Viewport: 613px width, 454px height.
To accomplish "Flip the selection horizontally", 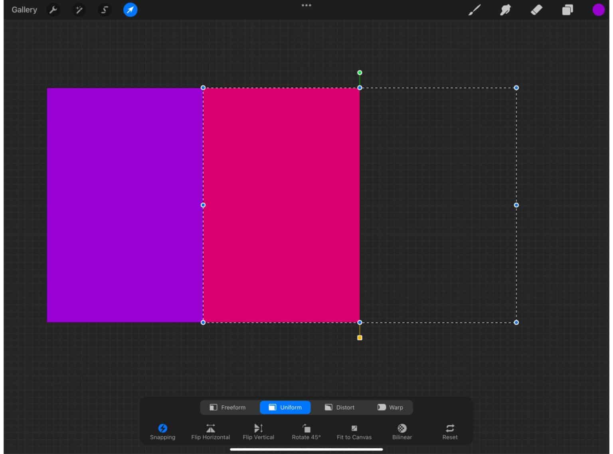I will (210, 431).
